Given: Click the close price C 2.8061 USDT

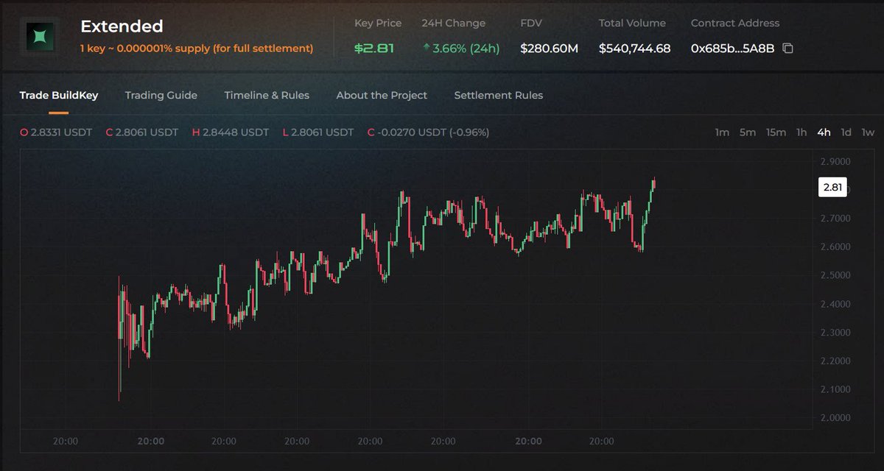Looking at the screenshot, I should (x=142, y=132).
